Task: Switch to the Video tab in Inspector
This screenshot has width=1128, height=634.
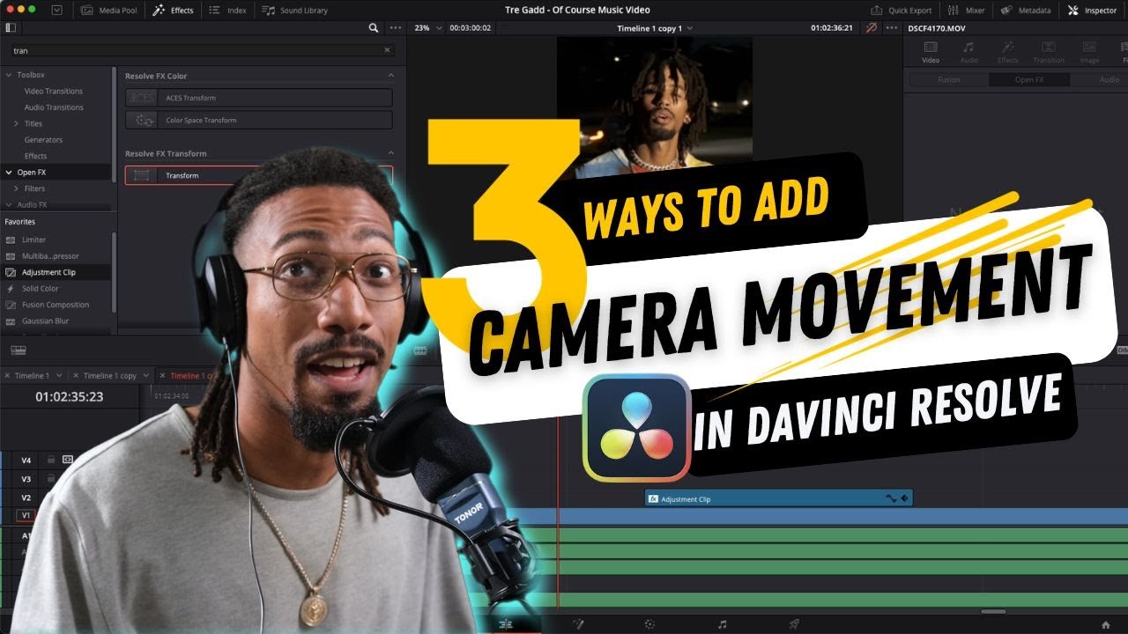Action: point(931,52)
